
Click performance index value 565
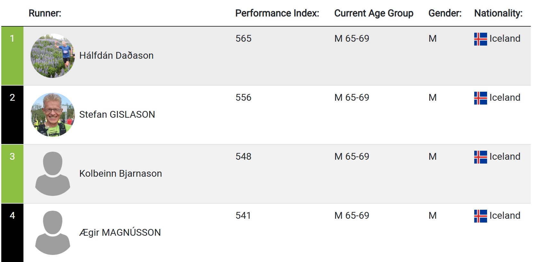(x=243, y=38)
